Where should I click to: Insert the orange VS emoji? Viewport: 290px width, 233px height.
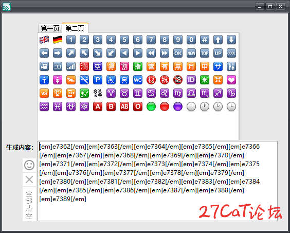(x=44, y=93)
